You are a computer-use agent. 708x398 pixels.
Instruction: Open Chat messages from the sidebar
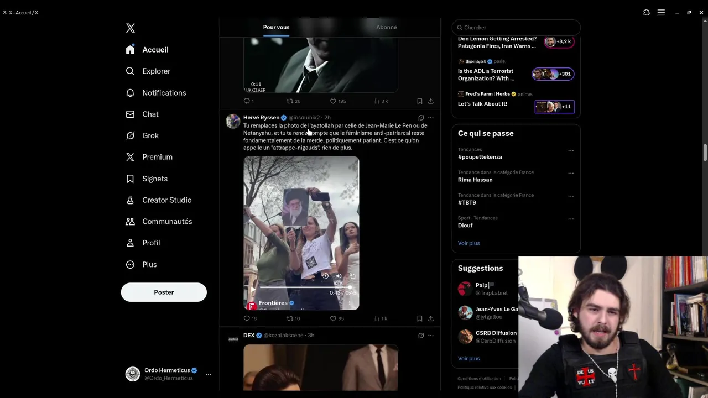coord(142,114)
